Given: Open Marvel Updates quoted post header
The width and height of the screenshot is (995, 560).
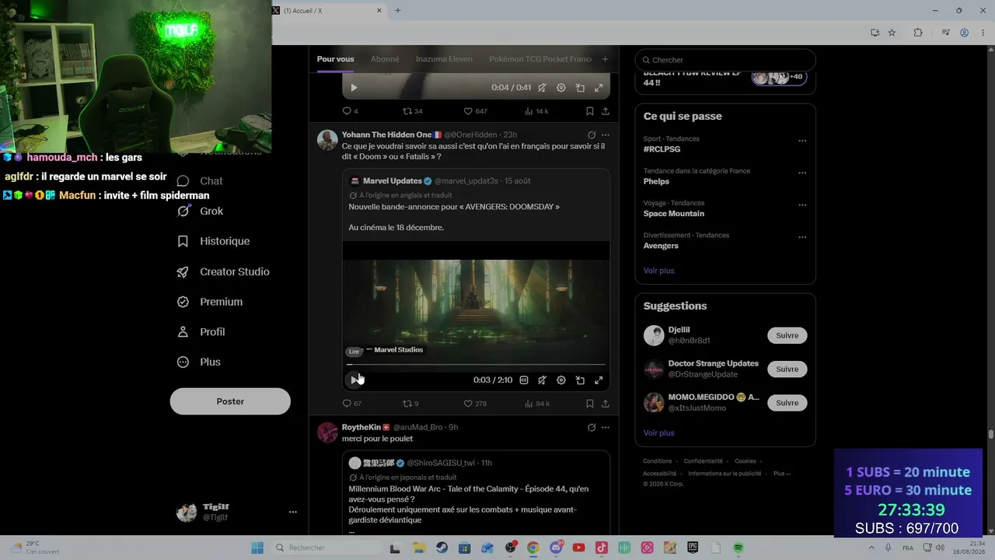Looking at the screenshot, I should (440, 180).
